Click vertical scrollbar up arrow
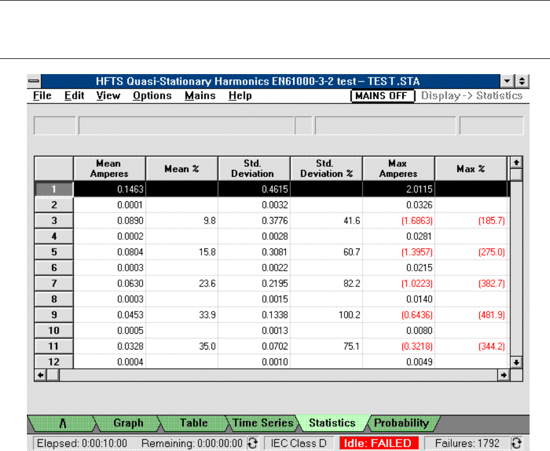This screenshot has width=550, height=451. click(x=516, y=162)
